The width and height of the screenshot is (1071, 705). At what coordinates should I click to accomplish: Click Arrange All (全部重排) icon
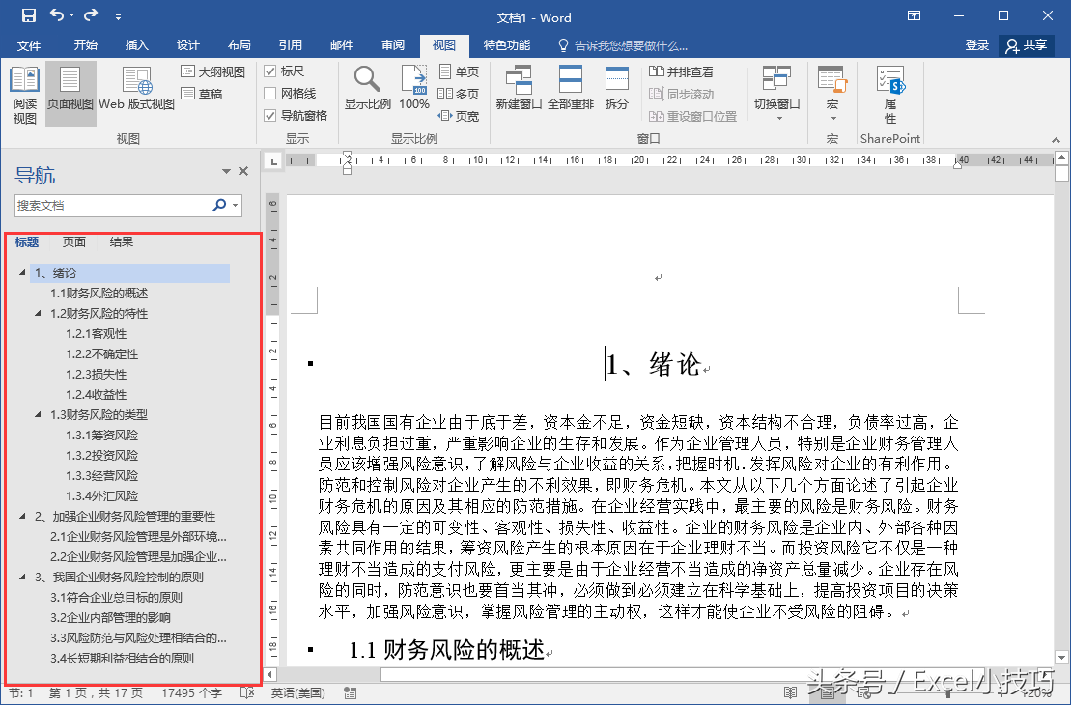click(570, 87)
